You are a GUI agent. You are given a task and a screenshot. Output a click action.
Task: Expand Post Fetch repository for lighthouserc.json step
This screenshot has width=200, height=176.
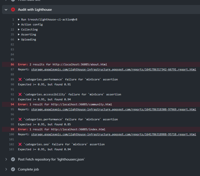[6, 159]
